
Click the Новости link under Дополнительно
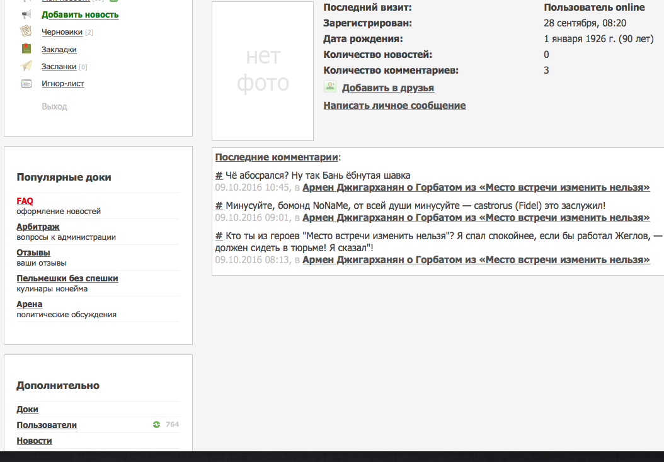click(34, 441)
